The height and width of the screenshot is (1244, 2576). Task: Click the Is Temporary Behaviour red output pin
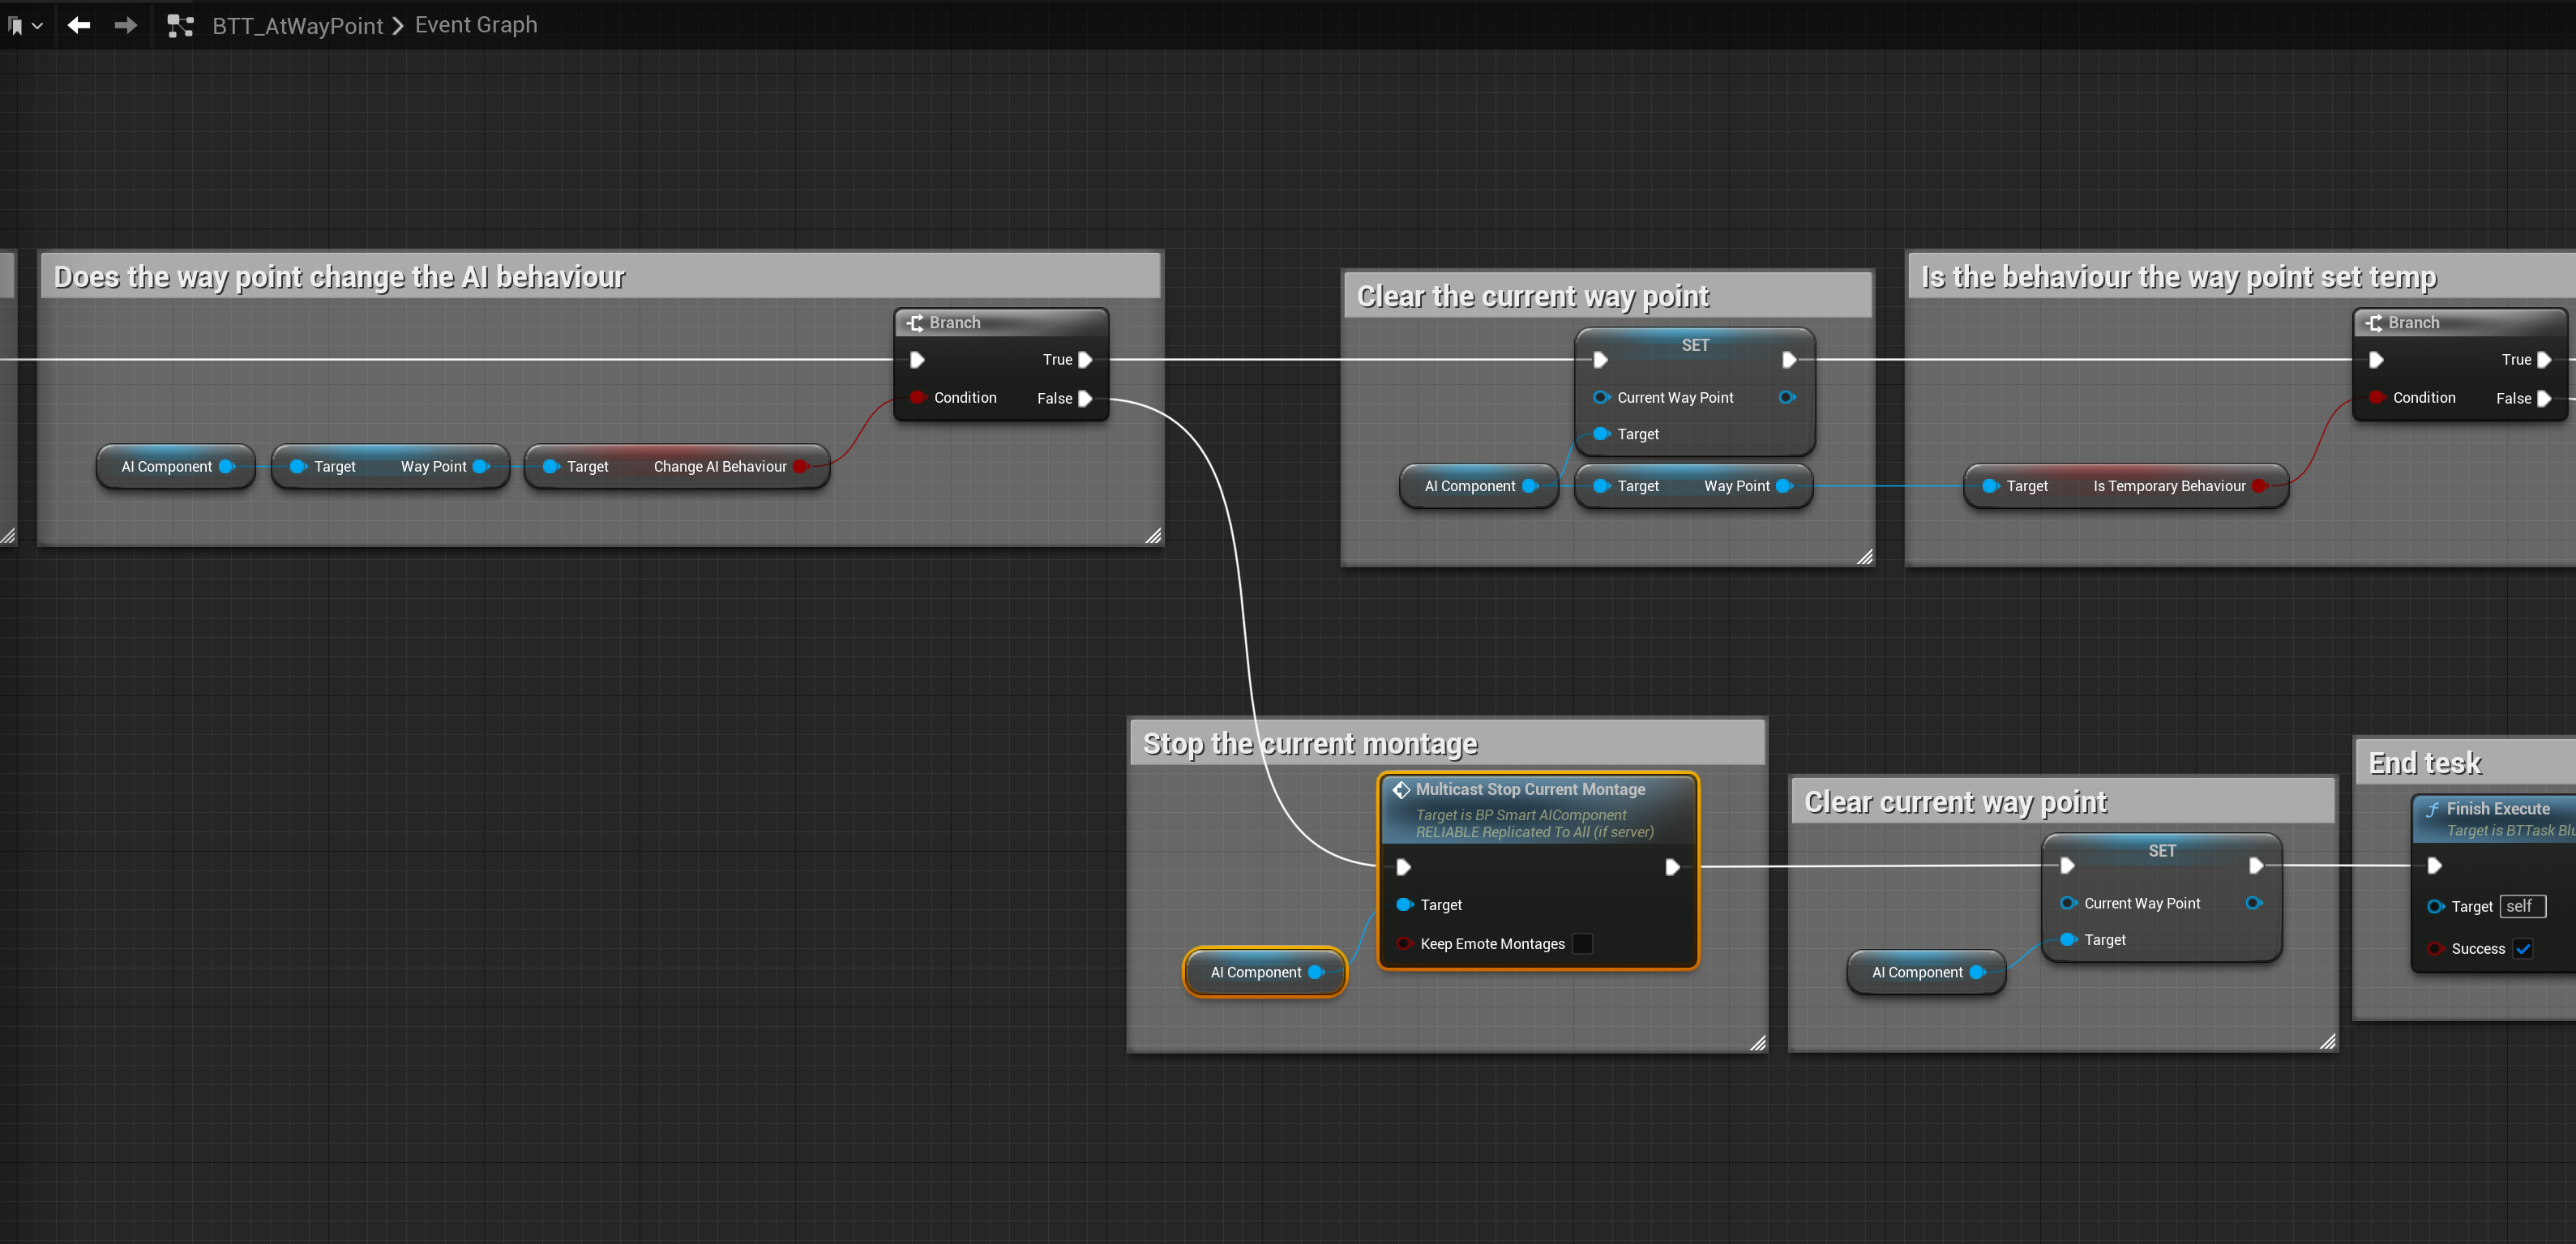click(x=2259, y=486)
